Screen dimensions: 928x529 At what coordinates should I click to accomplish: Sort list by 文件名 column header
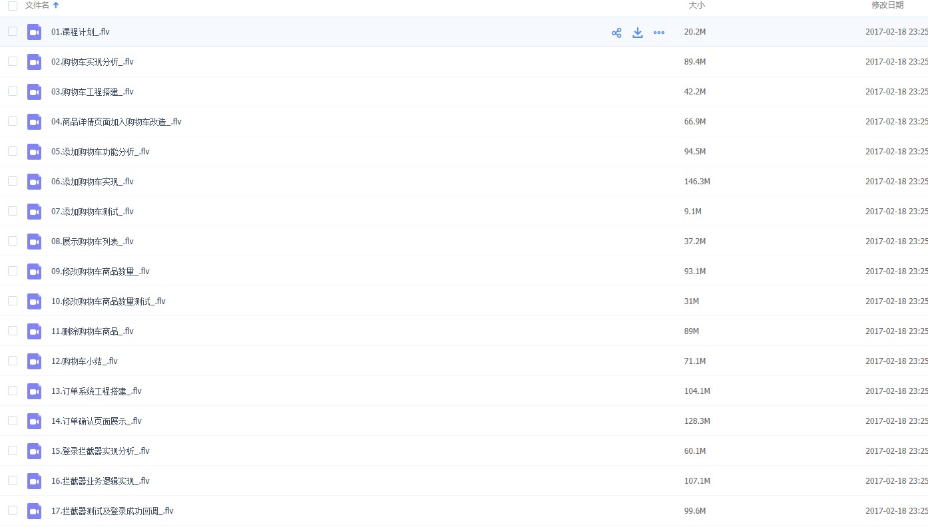(x=37, y=5)
